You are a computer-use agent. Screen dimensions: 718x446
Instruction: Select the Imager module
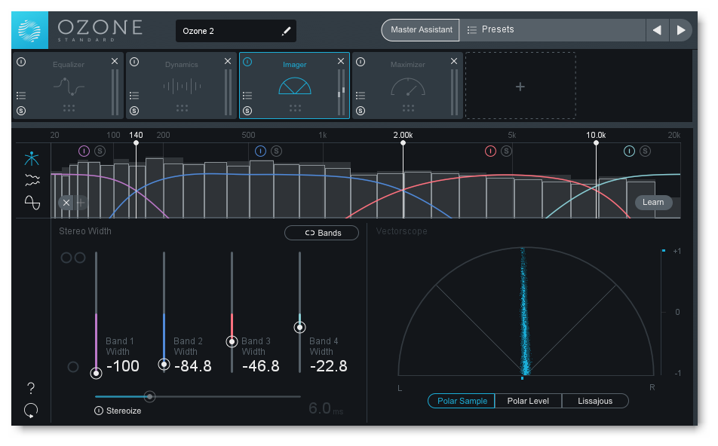click(x=294, y=86)
